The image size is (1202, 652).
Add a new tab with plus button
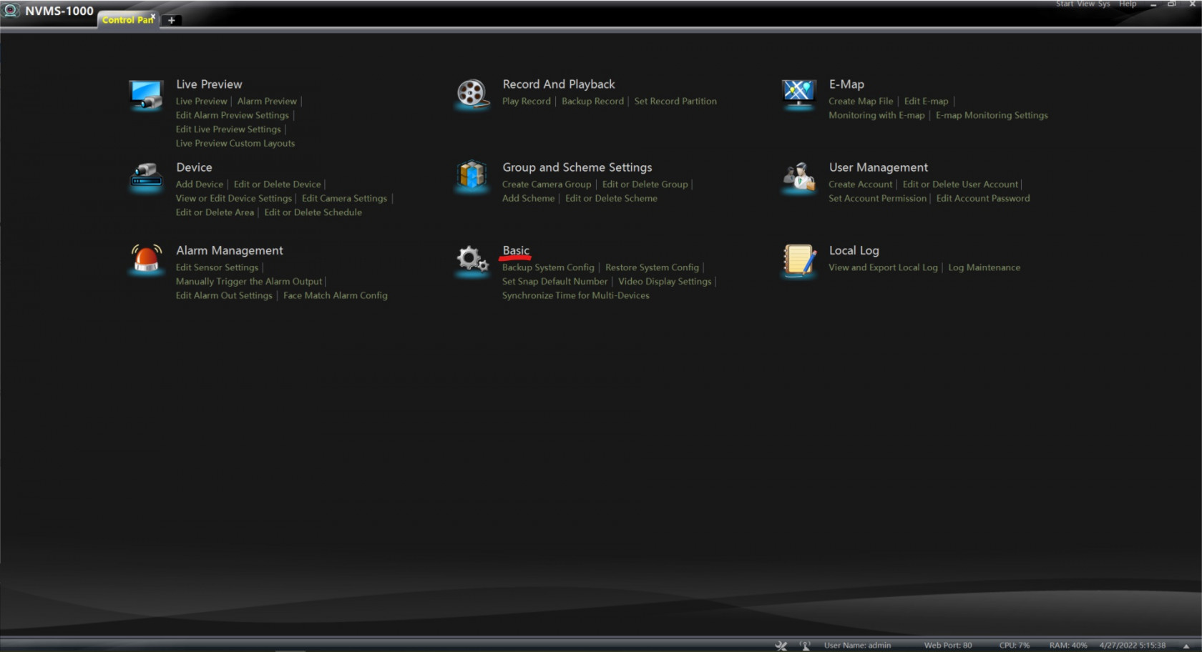click(x=171, y=20)
